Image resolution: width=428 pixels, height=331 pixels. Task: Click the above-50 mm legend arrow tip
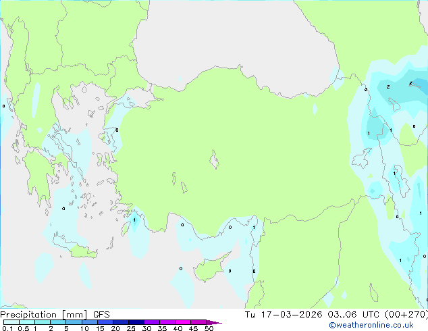pyautogui.click(x=214, y=322)
